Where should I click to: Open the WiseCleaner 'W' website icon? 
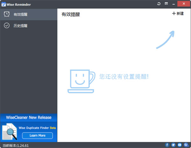pyautogui.click(x=186, y=145)
